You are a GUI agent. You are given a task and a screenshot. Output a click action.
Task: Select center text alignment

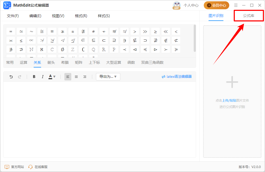click(76, 77)
